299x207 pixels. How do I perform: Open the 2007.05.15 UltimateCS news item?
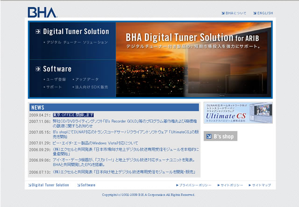pyautogui.click(x=126, y=134)
